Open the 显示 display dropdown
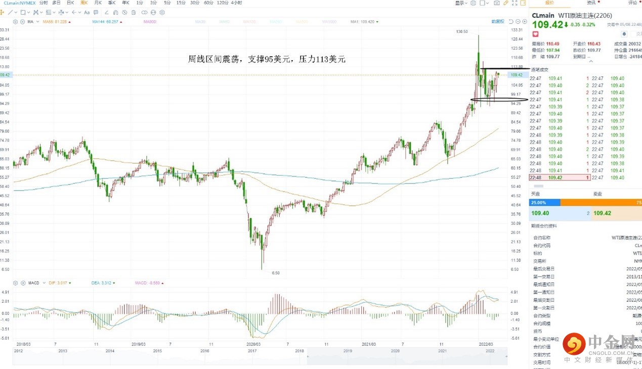 [460, 3]
